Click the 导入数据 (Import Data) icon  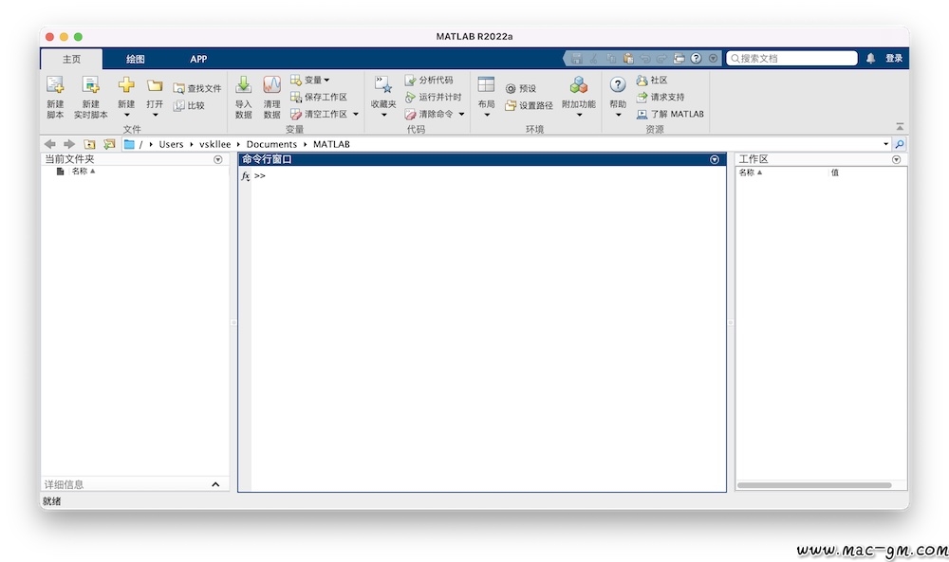click(x=243, y=85)
